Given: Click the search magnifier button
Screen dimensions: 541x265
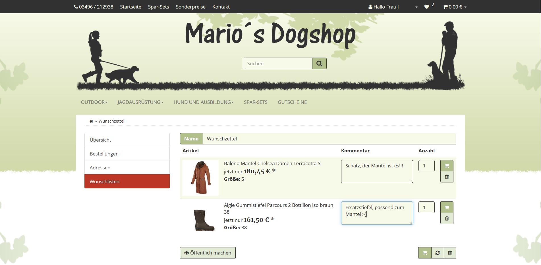Looking at the screenshot, I should (x=319, y=64).
